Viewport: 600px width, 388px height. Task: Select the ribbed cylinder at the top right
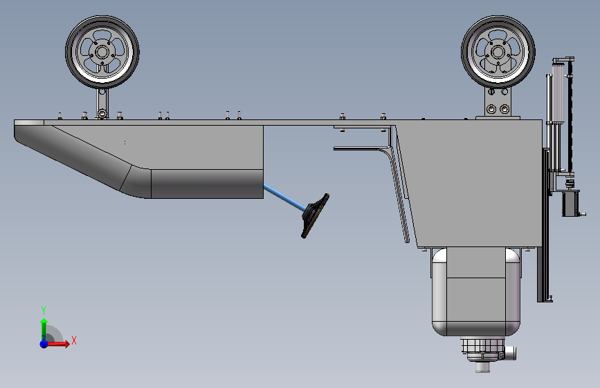[x=558, y=94]
